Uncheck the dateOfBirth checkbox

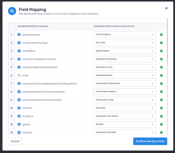[19, 51]
